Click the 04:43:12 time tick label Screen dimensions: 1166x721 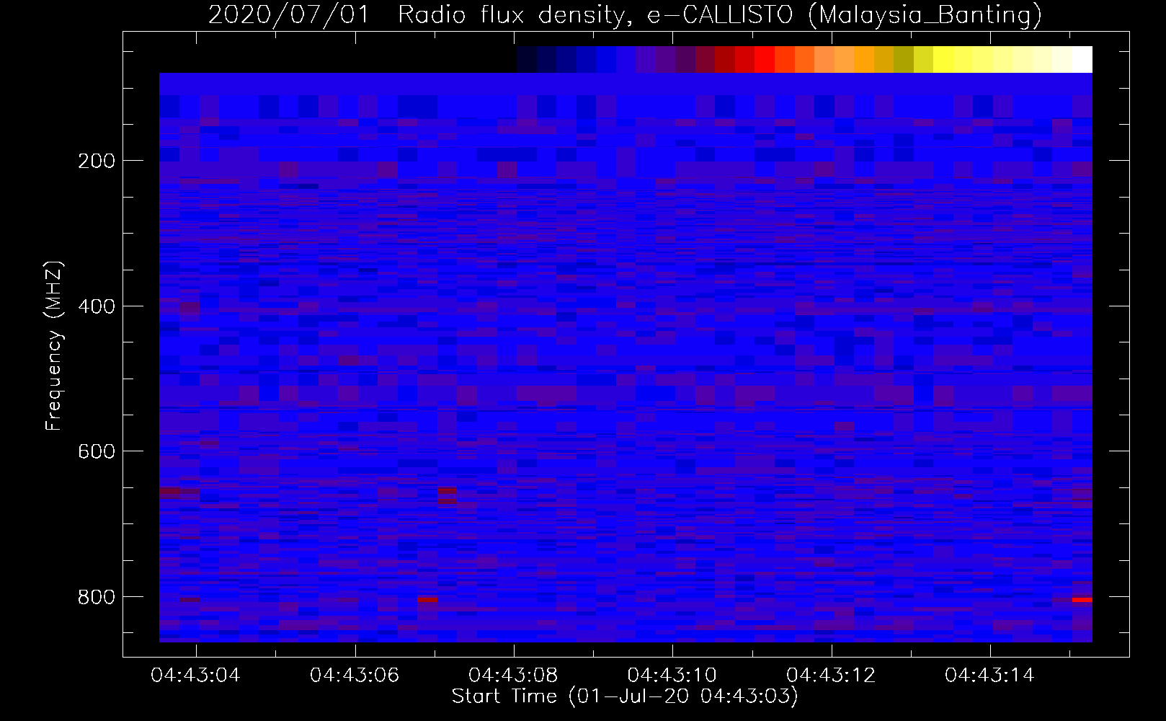(831, 676)
